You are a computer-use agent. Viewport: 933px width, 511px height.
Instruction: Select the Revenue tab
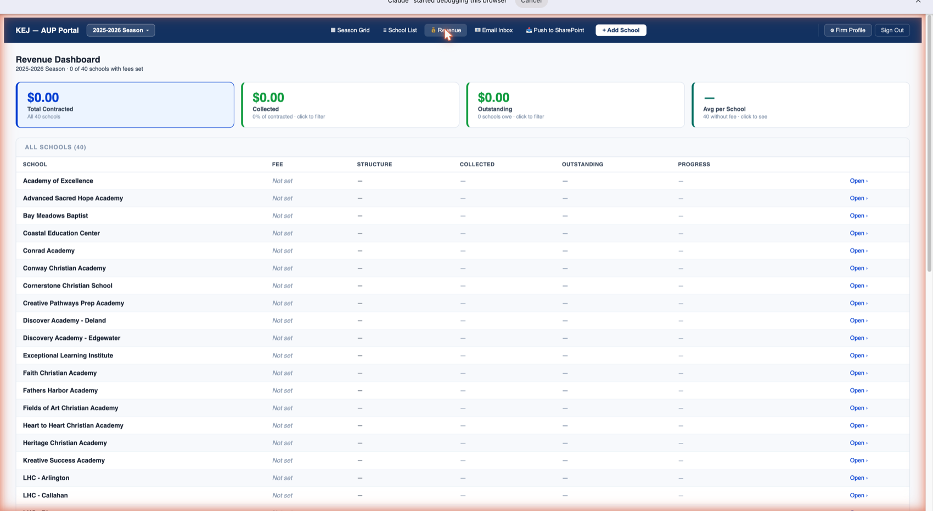point(446,30)
